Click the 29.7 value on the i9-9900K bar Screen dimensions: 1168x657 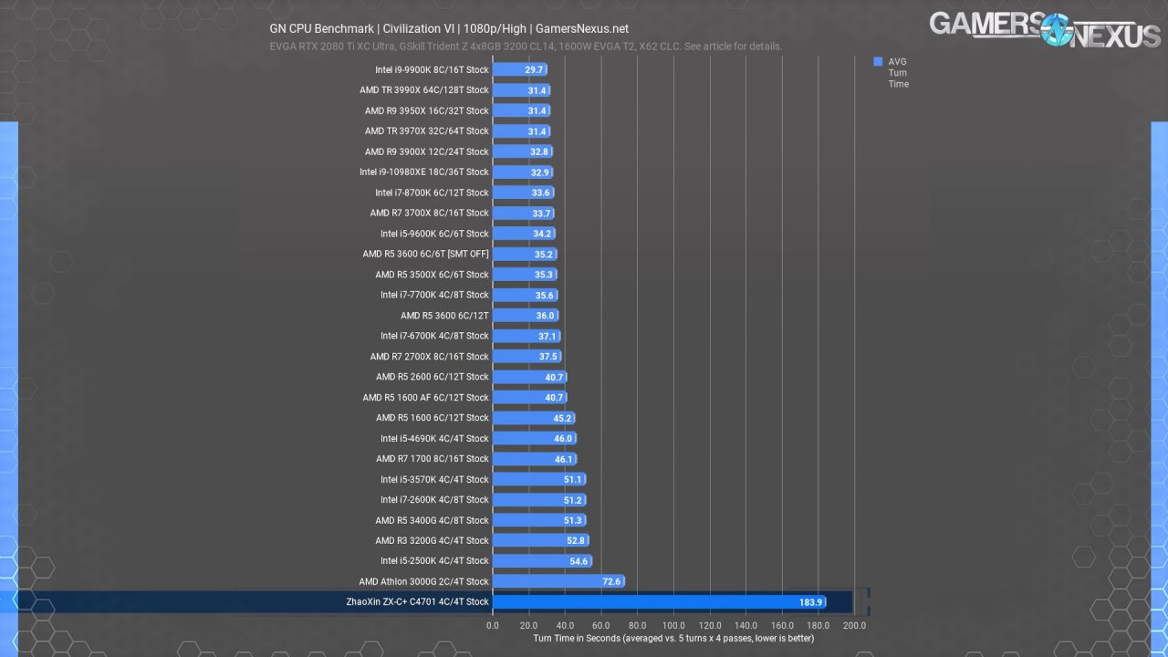pos(534,69)
